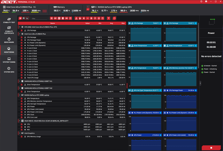Open CPU core grid icon in header
The width and height of the screenshot is (223, 151).
pyautogui.click(x=45, y=11)
